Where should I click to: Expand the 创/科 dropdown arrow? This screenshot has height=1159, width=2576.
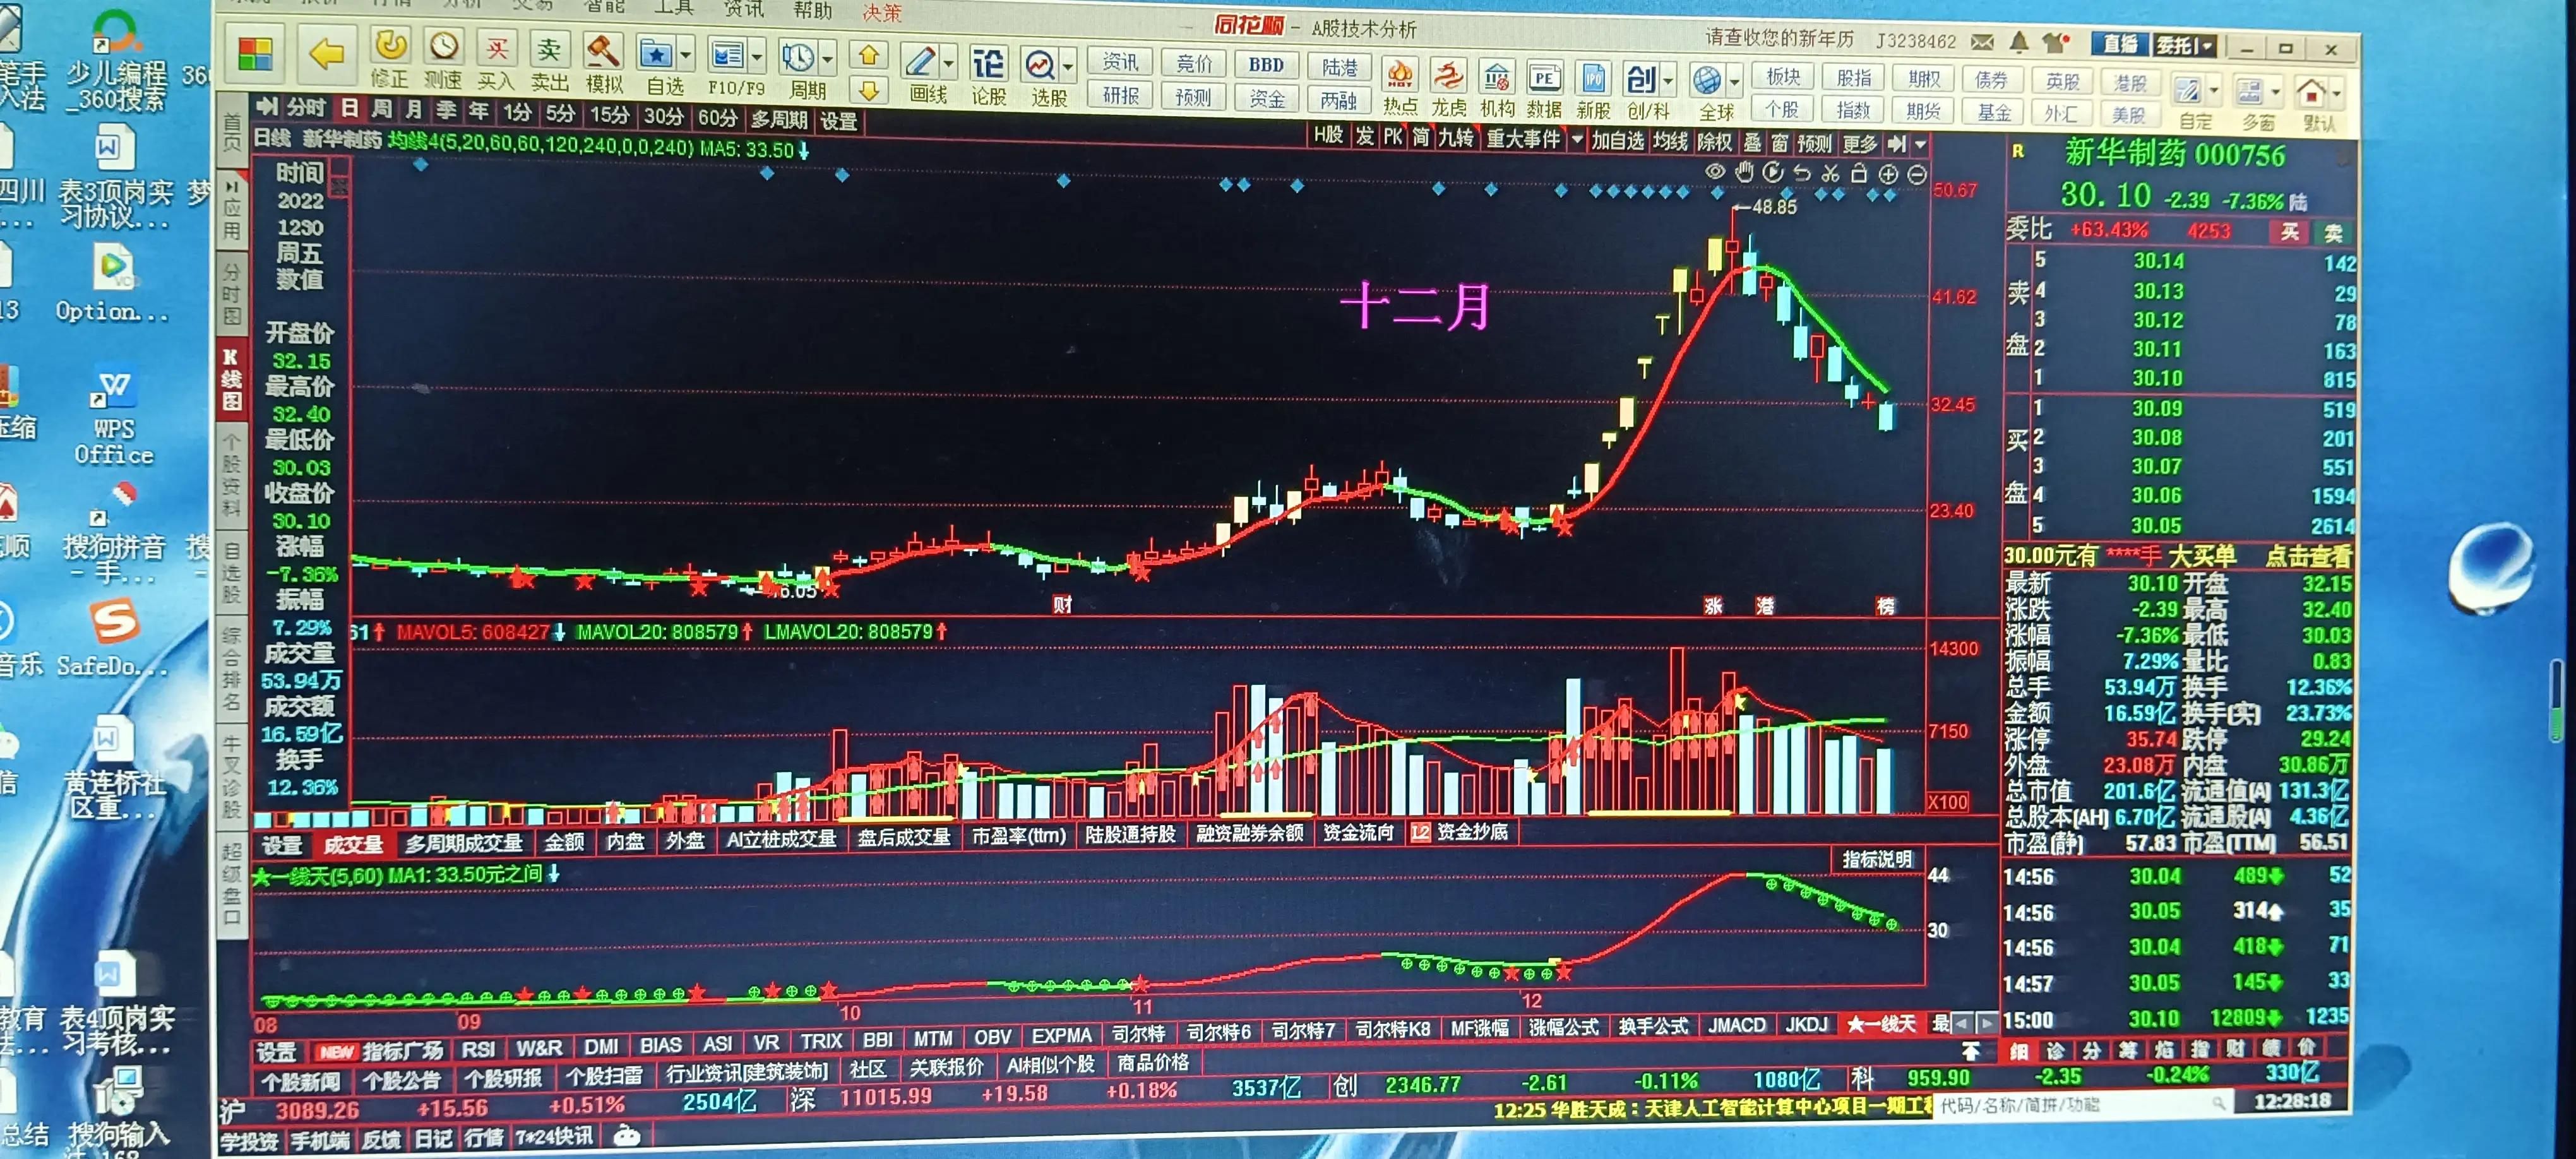point(1668,80)
